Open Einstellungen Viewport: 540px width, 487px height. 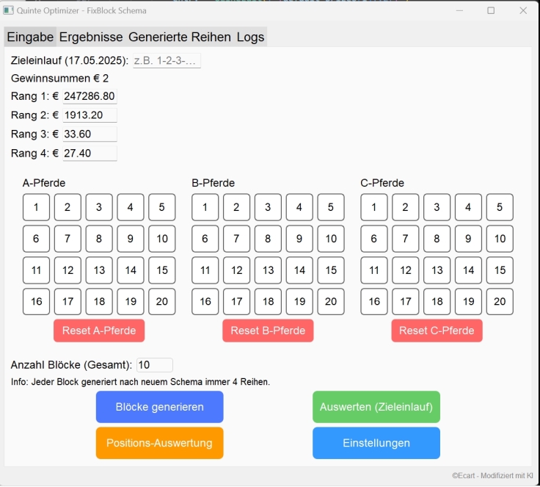tap(376, 443)
